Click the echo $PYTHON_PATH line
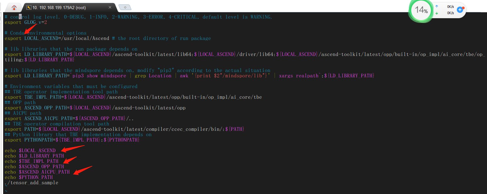 pyautogui.click(x=29, y=177)
